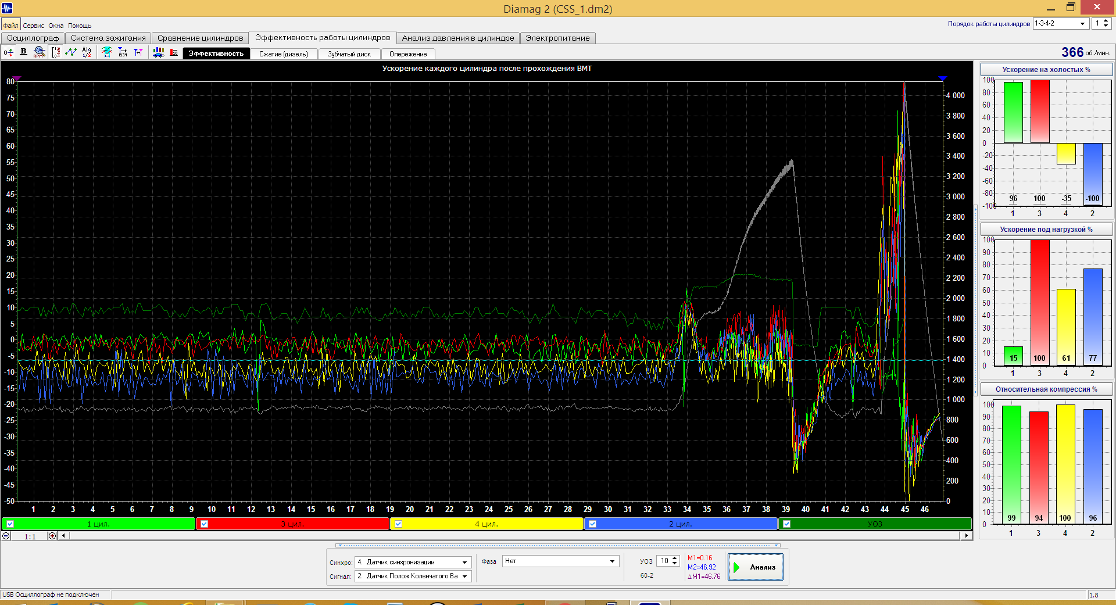
Task: Click the 3 цил. red legend bar
Action: pyautogui.click(x=292, y=524)
